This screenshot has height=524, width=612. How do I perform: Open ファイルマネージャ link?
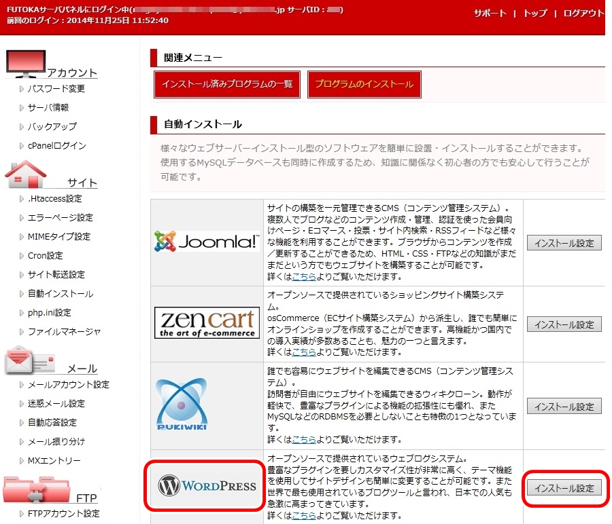point(64,333)
